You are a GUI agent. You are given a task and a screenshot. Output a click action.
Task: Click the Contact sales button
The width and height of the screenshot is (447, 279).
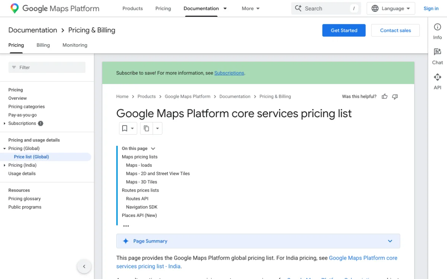click(395, 31)
